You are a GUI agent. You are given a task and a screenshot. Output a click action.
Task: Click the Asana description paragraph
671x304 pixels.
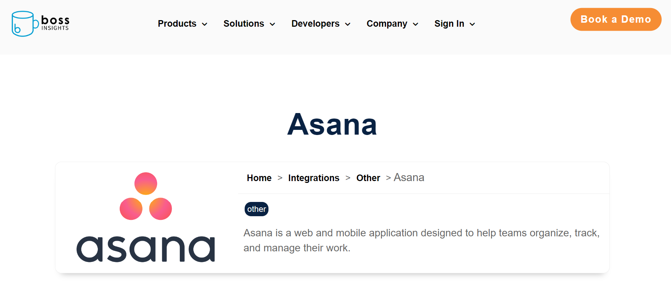pyautogui.click(x=421, y=240)
